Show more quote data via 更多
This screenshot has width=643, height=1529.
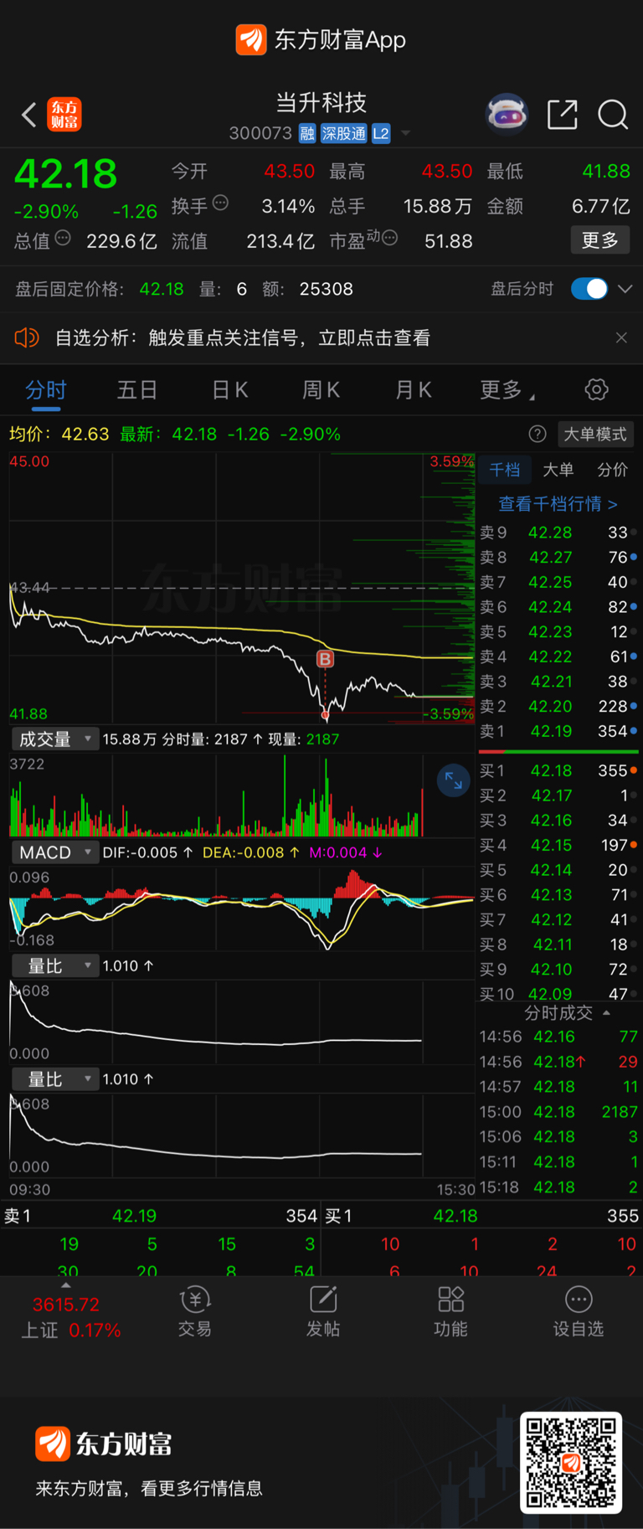point(599,240)
